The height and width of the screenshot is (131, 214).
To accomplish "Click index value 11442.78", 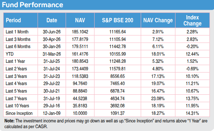I will click(x=118, y=47).
